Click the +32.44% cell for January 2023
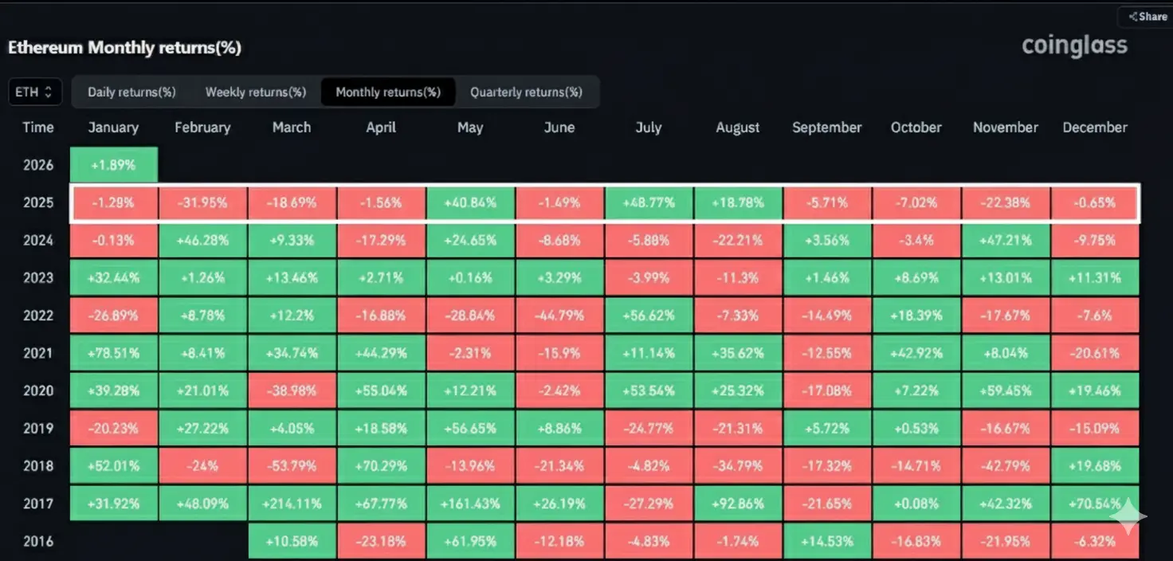Image resolution: width=1173 pixels, height=561 pixels. pyautogui.click(x=113, y=277)
